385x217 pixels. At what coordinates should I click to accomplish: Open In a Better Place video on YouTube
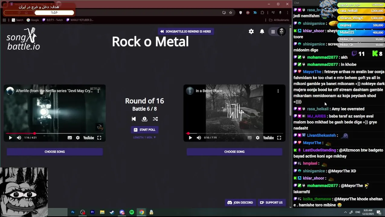click(x=268, y=138)
